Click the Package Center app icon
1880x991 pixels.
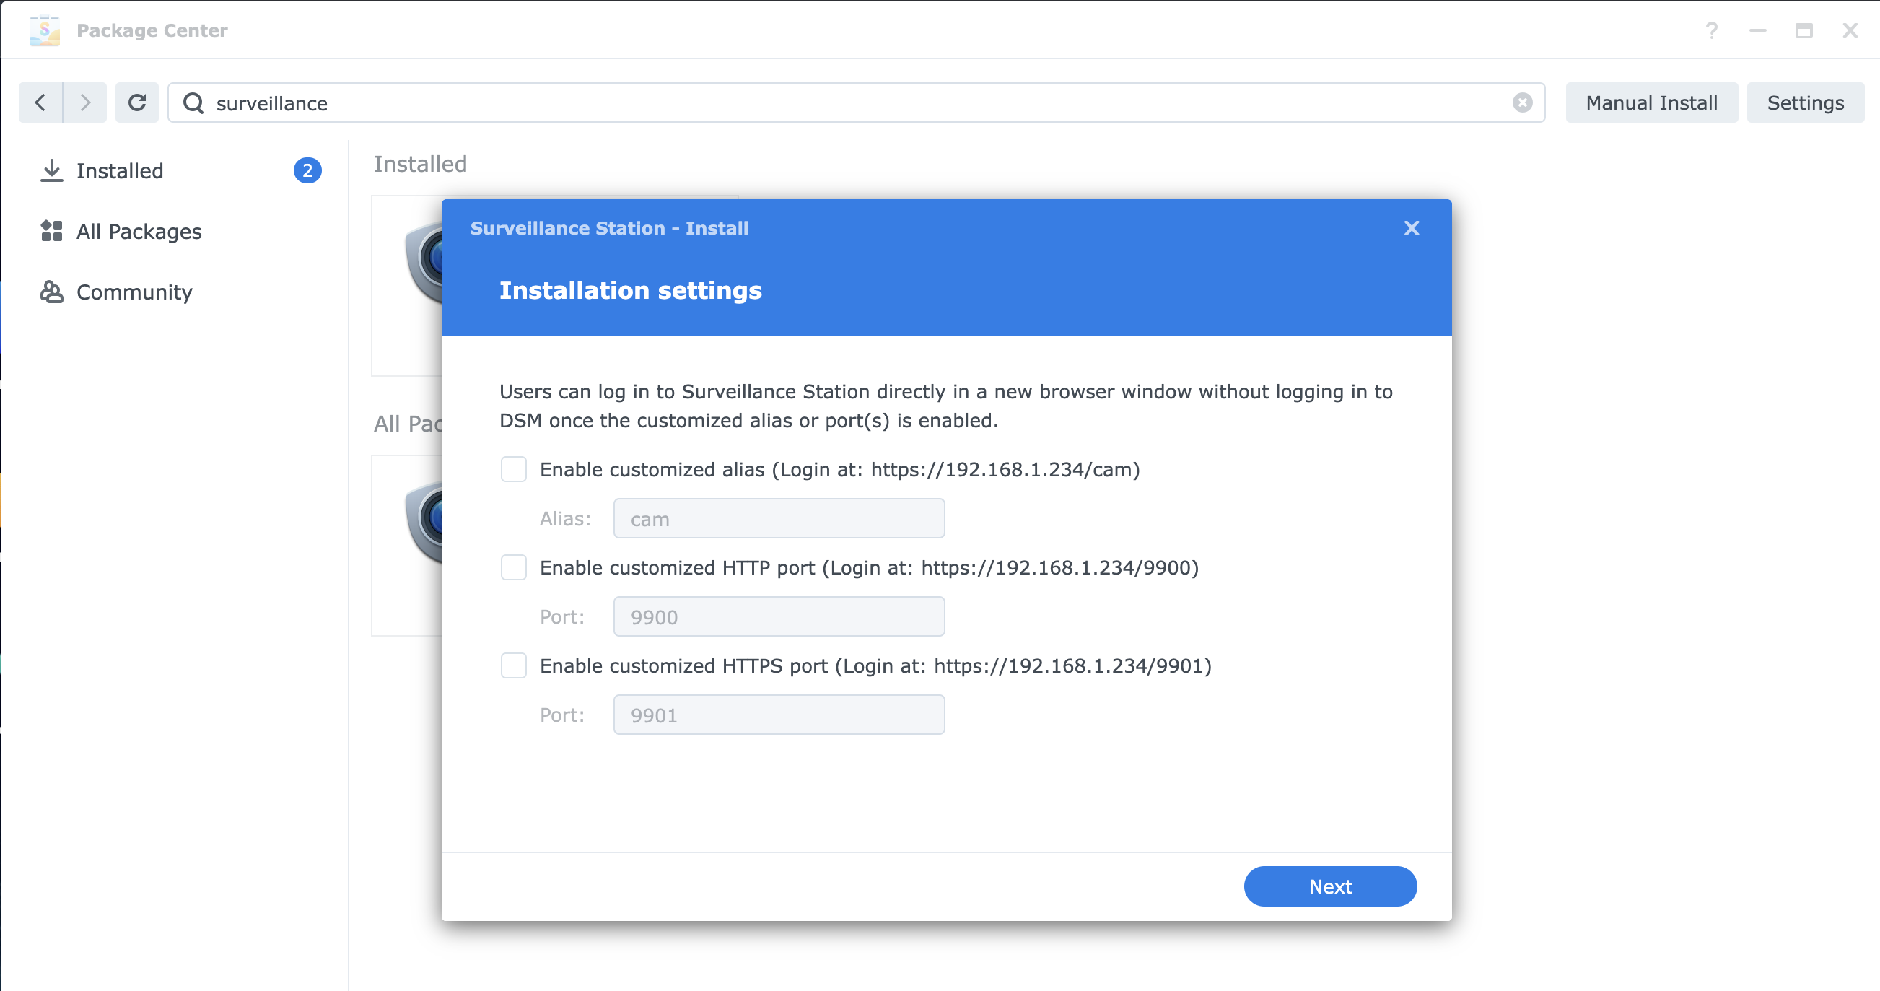pyautogui.click(x=45, y=30)
